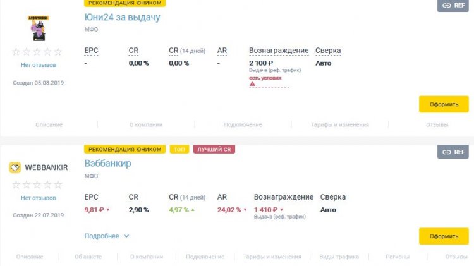
Task: Click the Юни24 offer logo image
Action: tap(38, 28)
